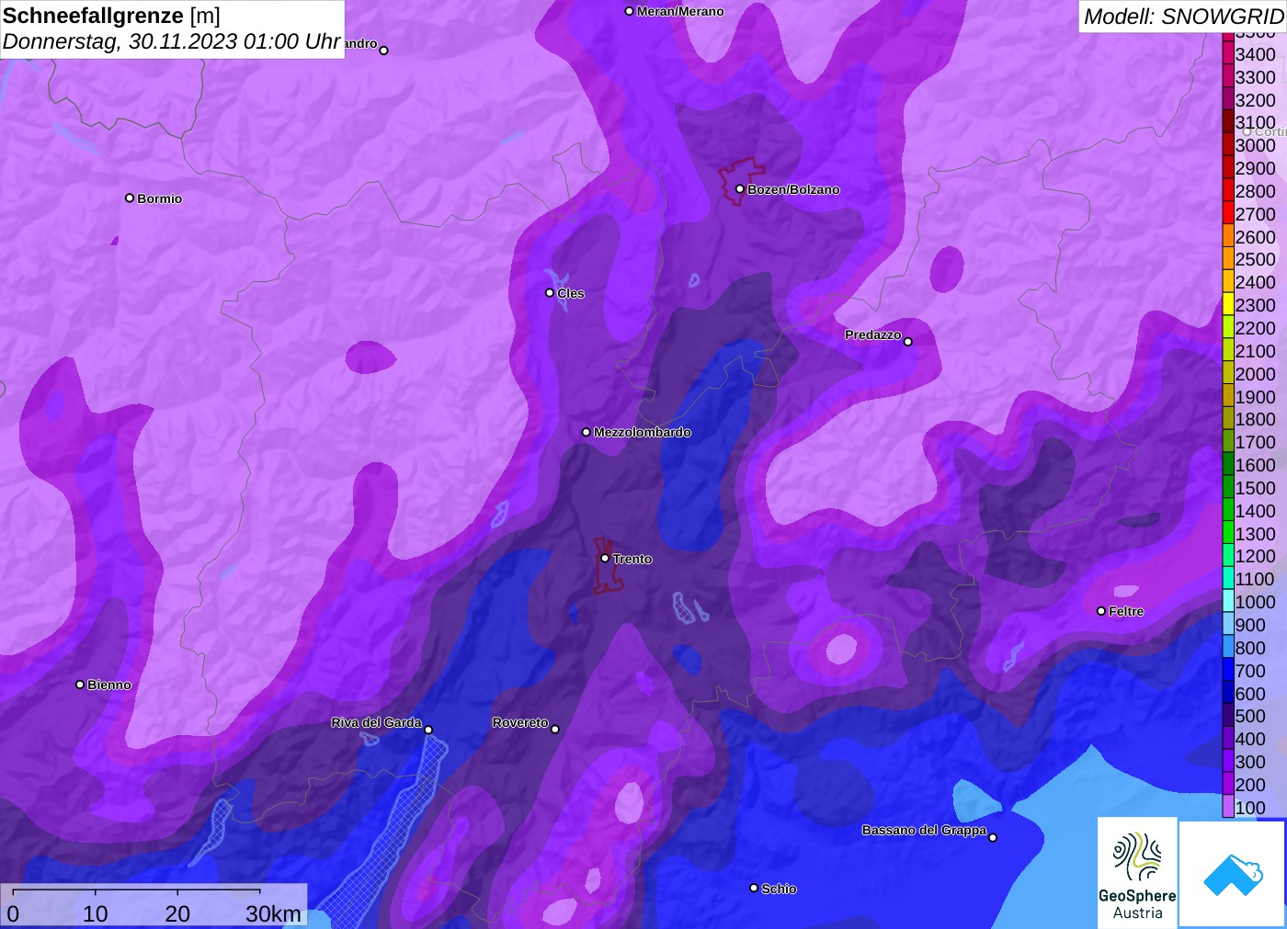Click the 10 scale bar tick label

(x=96, y=913)
